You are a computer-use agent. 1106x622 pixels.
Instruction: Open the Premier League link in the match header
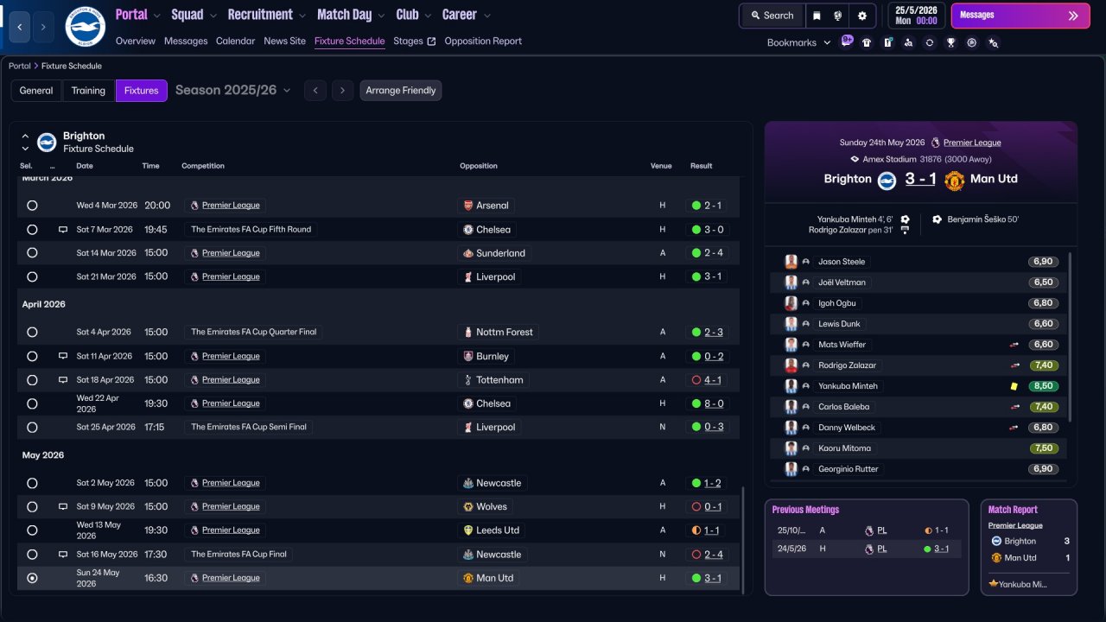[972, 143]
